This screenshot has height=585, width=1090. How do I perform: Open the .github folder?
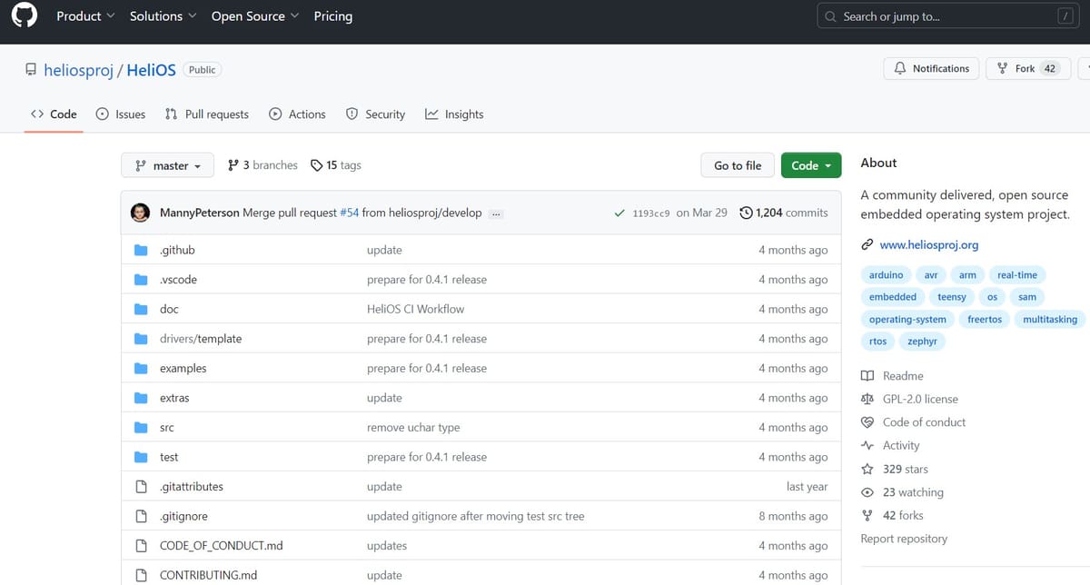177,250
